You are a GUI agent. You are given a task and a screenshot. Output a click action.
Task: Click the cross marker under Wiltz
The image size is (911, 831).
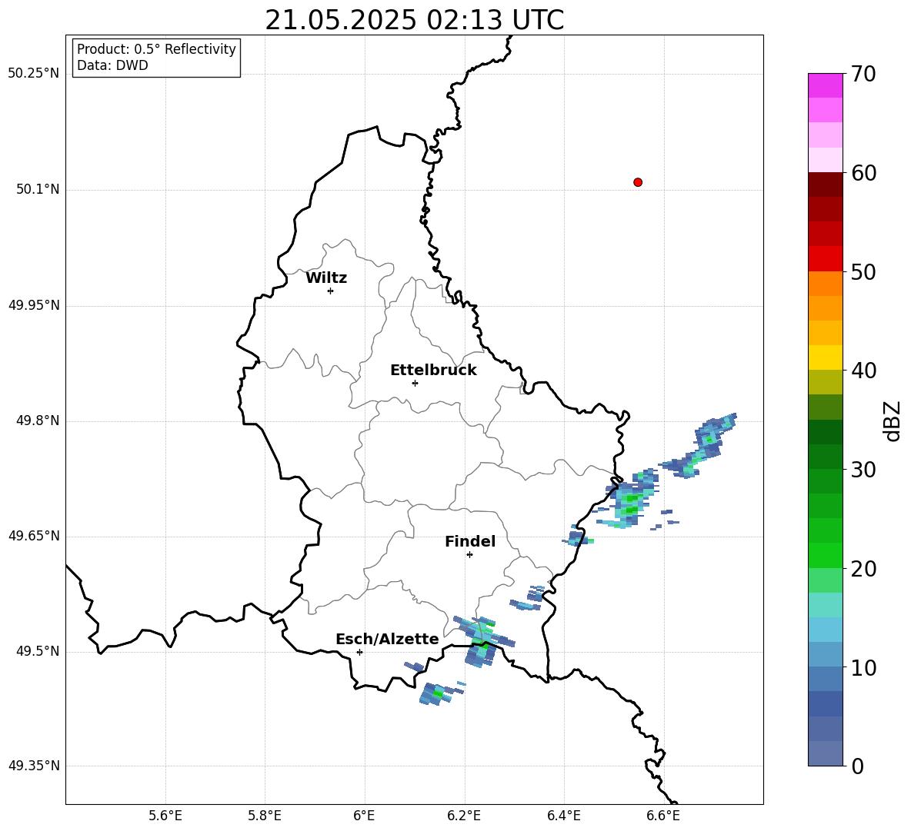pos(331,291)
